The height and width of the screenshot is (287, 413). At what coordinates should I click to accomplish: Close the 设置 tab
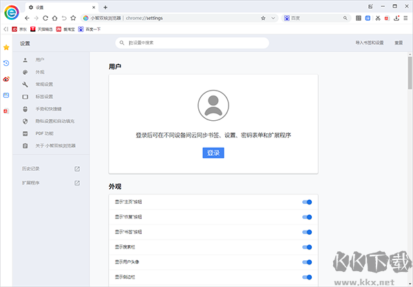(x=94, y=8)
